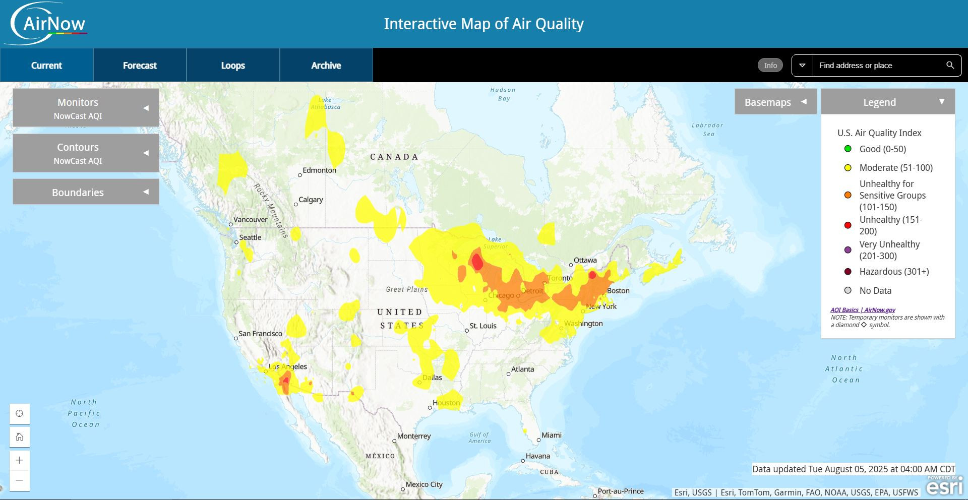Open the AQI Basics | AirNow.gov link

point(863,310)
